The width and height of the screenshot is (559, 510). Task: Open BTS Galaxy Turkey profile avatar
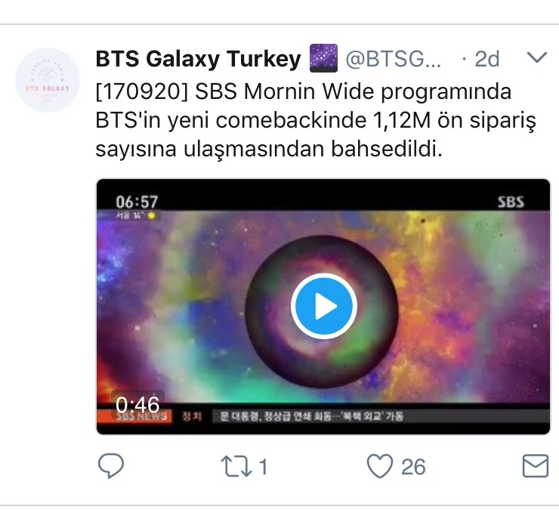point(48,80)
